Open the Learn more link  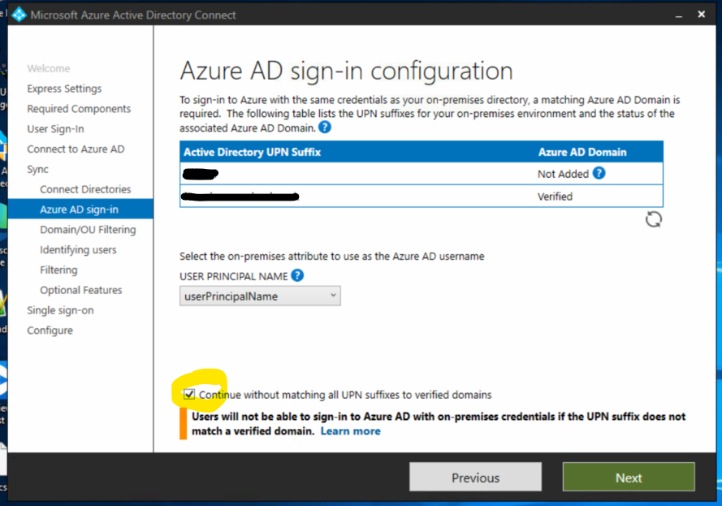350,431
